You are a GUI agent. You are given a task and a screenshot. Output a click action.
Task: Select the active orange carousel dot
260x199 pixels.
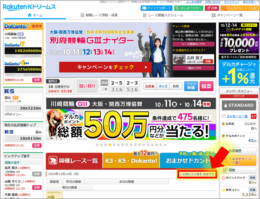[x=110, y=145]
